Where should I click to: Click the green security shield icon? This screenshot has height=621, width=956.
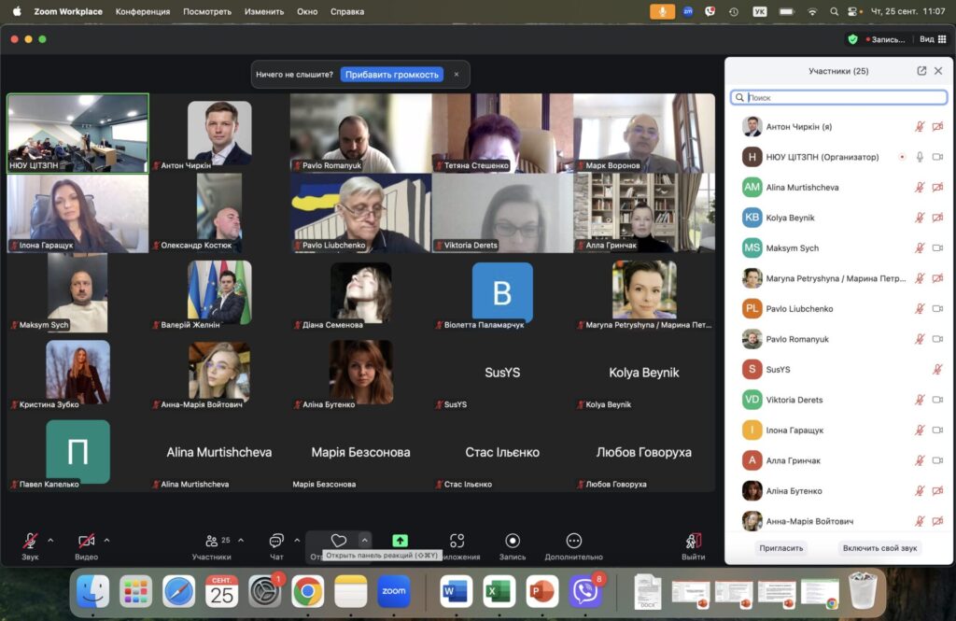853,39
